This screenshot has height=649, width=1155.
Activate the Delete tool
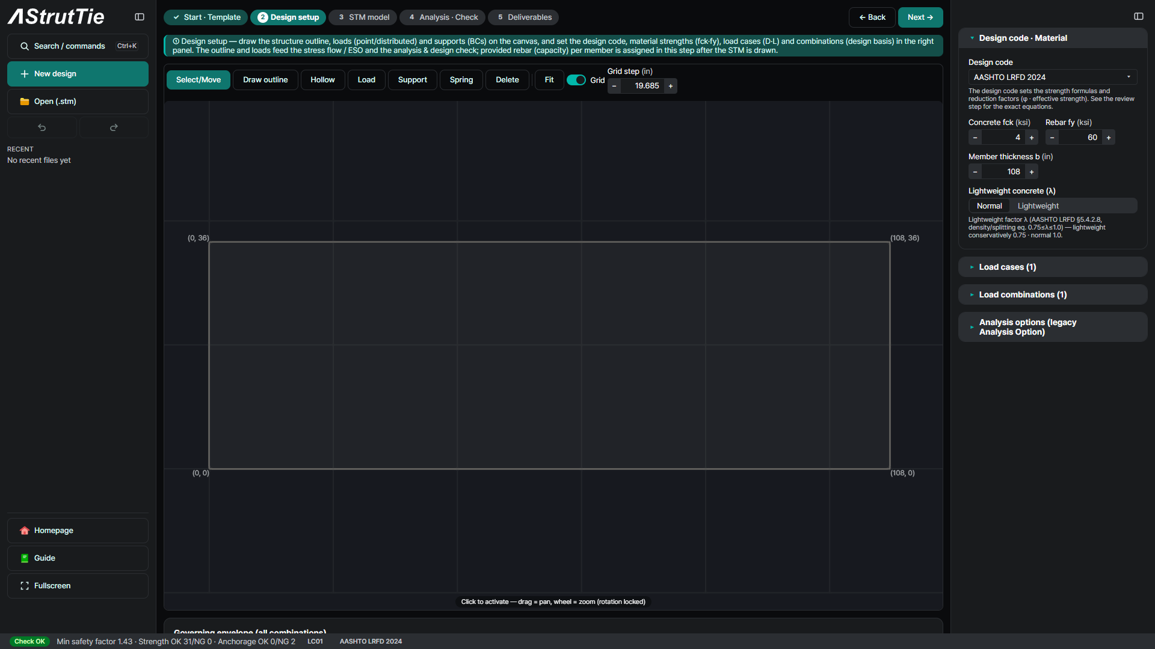pos(507,80)
